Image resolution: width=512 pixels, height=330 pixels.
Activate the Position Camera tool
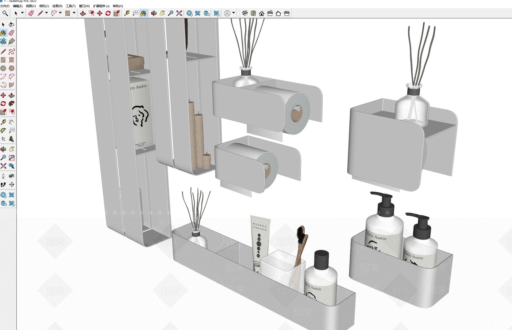coord(3,176)
